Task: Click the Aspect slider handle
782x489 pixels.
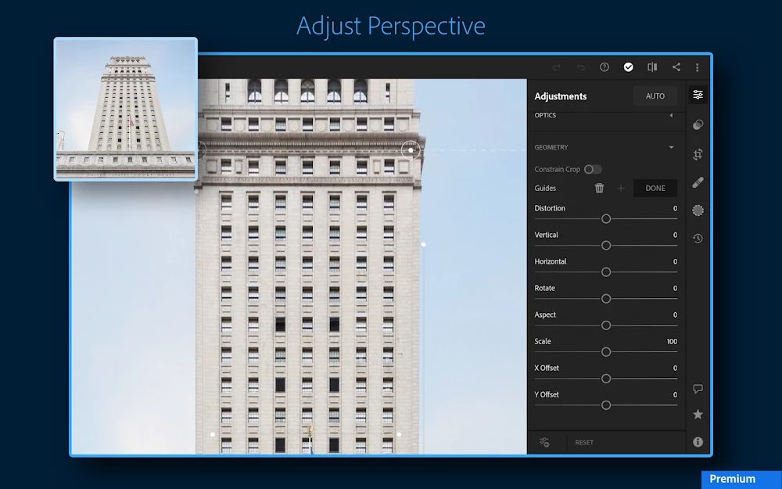Action: point(606,325)
